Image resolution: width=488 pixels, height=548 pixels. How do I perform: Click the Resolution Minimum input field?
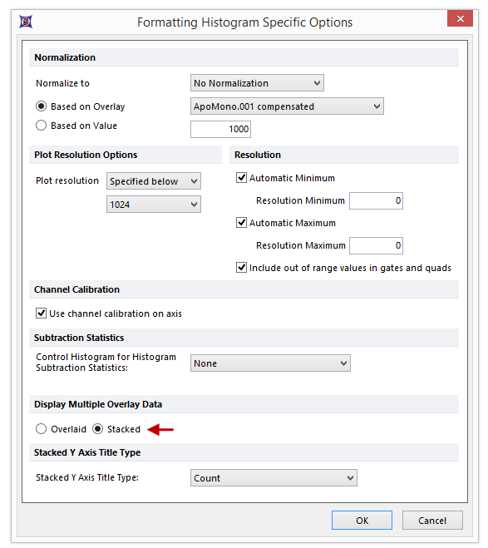click(376, 200)
